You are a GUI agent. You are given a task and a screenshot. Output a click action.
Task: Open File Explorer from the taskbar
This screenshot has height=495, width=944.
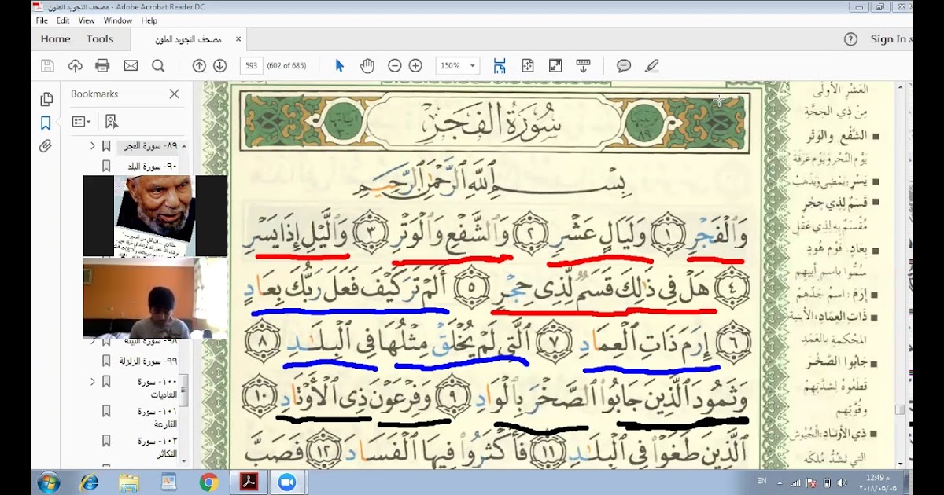click(x=129, y=482)
